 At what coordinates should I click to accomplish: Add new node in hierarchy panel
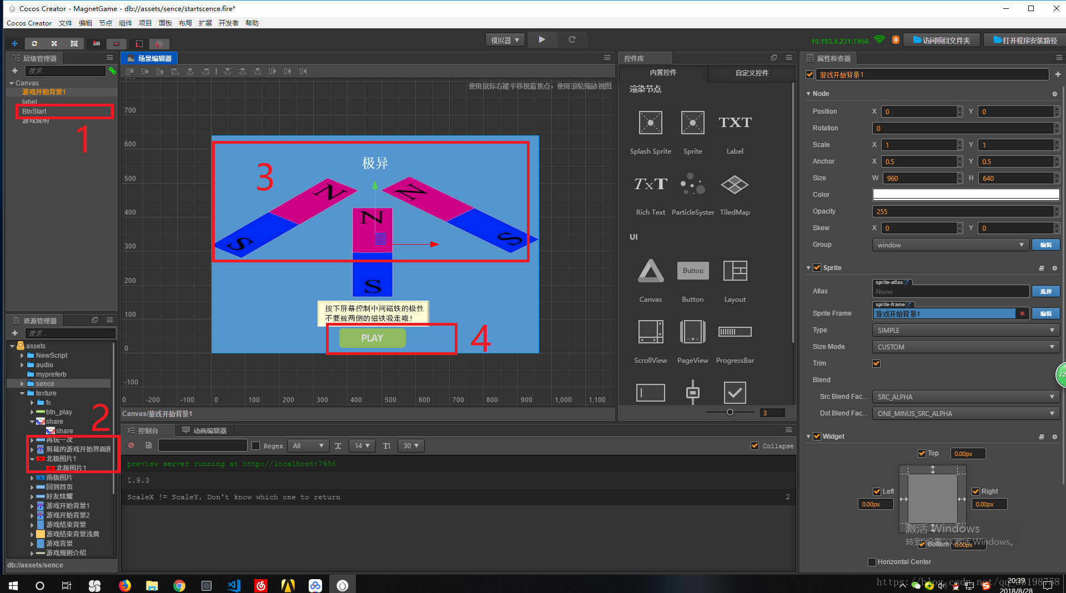coord(15,71)
